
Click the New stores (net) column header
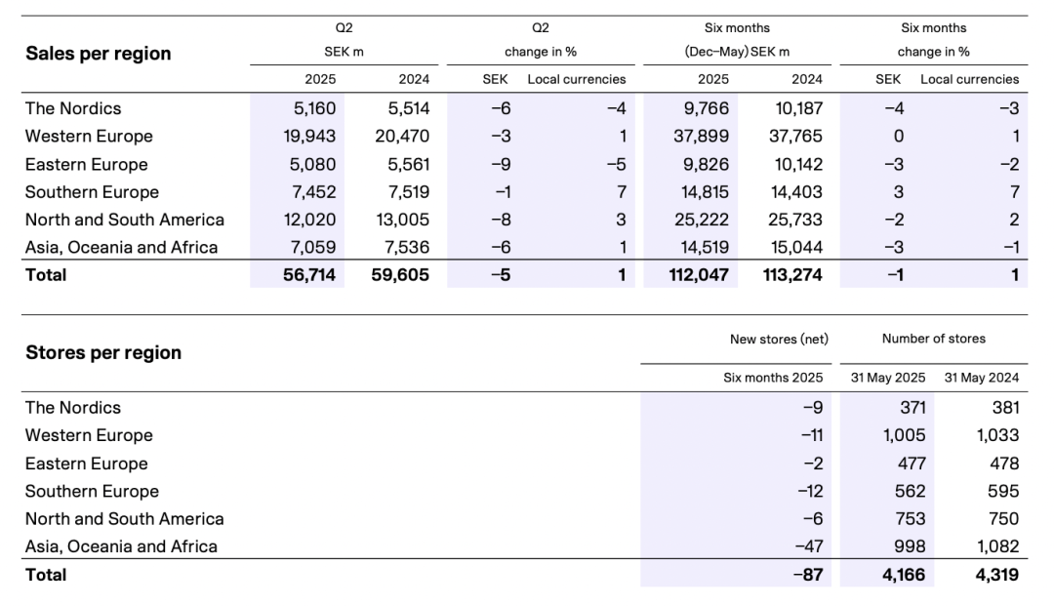pos(779,340)
